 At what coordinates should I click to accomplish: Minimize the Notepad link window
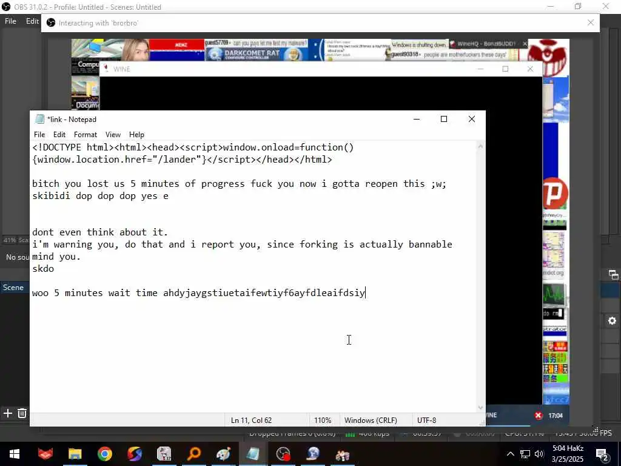coord(417,119)
